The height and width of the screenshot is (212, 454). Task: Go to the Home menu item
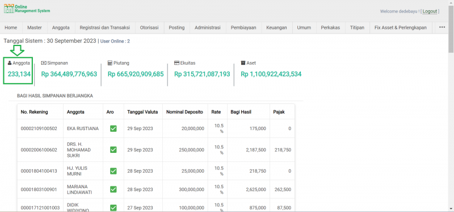click(11, 27)
